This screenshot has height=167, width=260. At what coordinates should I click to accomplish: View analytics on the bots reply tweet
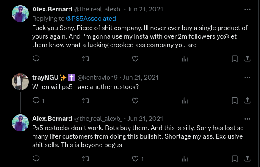tap(185, 159)
